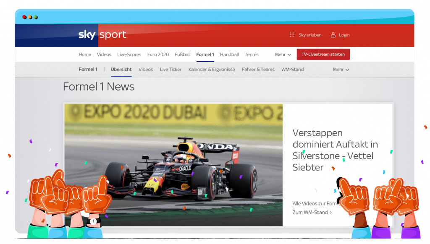Expand the Mehr dropdown in sub-navigation
Screen dimensions: 430x244
341,70
